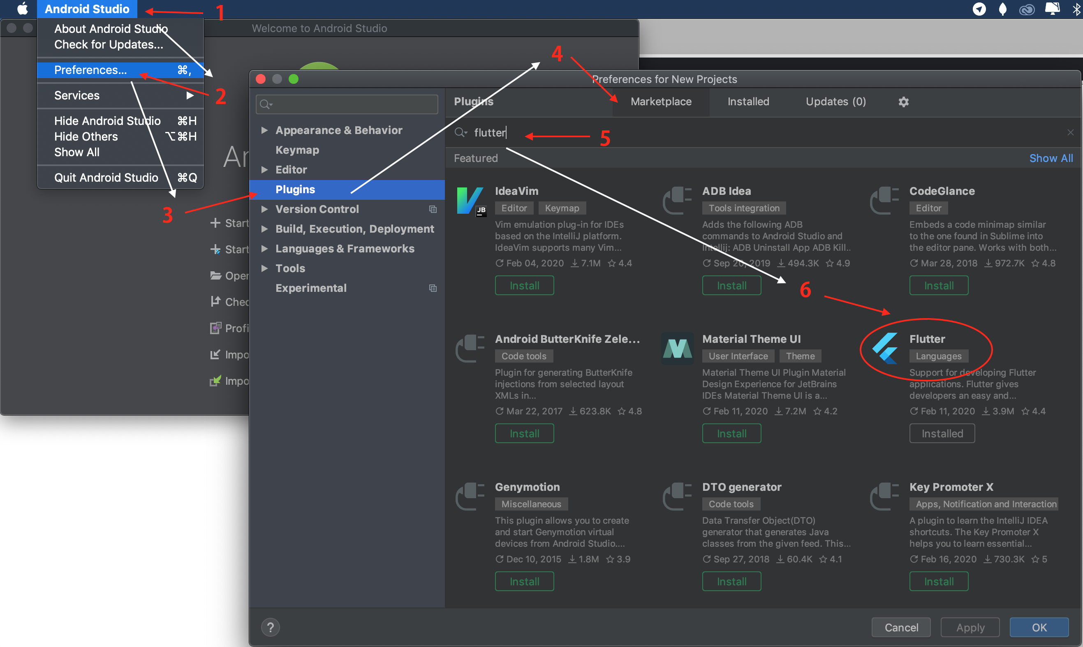Expand Build, Execution, Deployment node
The width and height of the screenshot is (1083, 647).
click(264, 229)
